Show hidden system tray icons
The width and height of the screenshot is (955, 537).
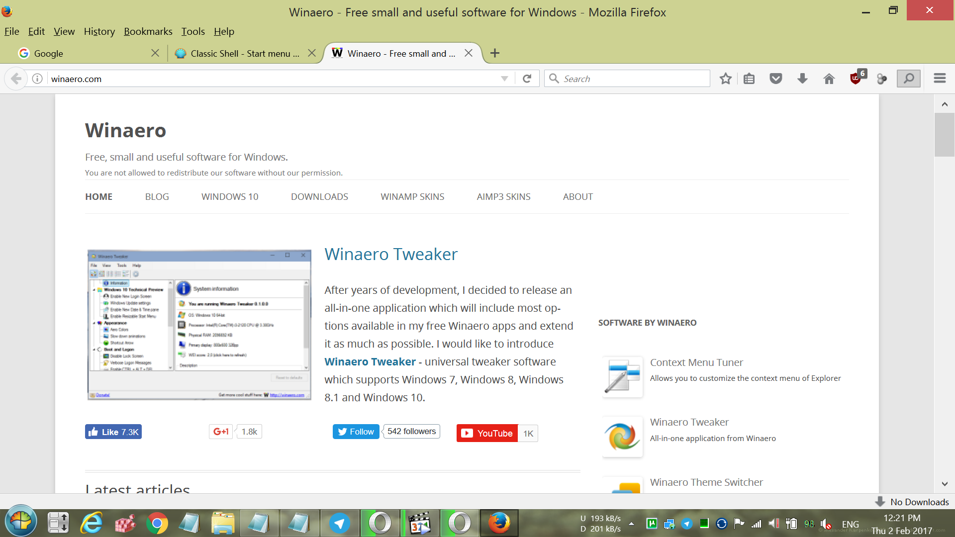point(631,524)
